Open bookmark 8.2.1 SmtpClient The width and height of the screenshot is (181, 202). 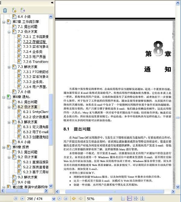[x=36, y=112]
